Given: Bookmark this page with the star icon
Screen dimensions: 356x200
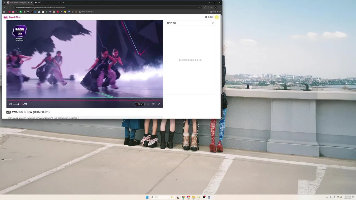Looking at the screenshot, I should point(199,7).
